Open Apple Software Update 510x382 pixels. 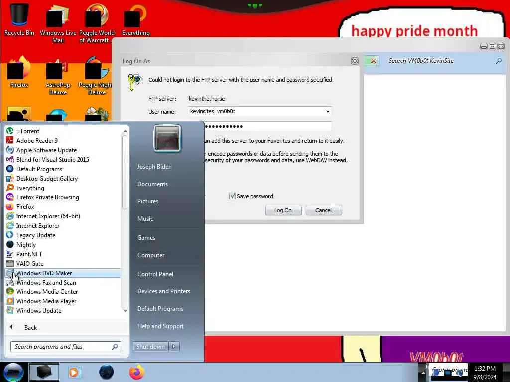click(63, 150)
